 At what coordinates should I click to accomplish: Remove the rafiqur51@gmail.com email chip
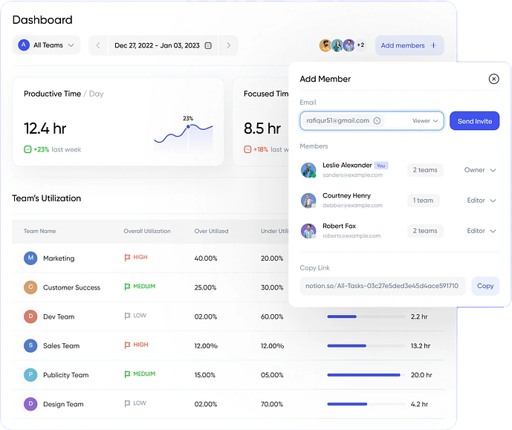(x=377, y=120)
